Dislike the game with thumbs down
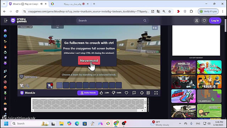The height and width of the screenshot is (128, 227). [113, 93]
